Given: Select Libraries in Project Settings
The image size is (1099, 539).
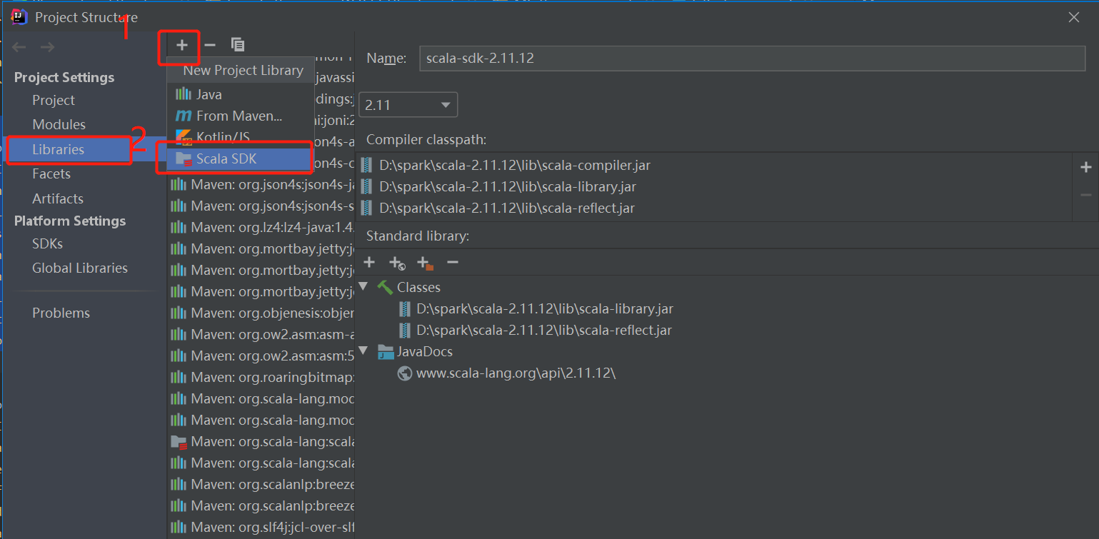Looking at the screenshot, I should (58, 149).
